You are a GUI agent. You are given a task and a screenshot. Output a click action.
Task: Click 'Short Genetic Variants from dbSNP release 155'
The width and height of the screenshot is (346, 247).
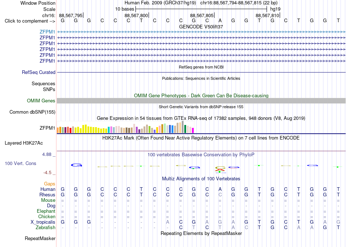pos(201,107)
